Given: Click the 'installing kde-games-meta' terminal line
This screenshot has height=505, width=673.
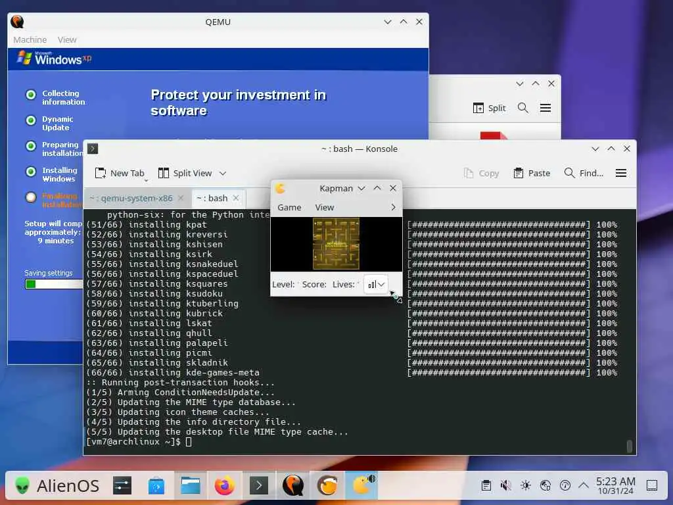Looking at the screenshot, I should 194,373.
